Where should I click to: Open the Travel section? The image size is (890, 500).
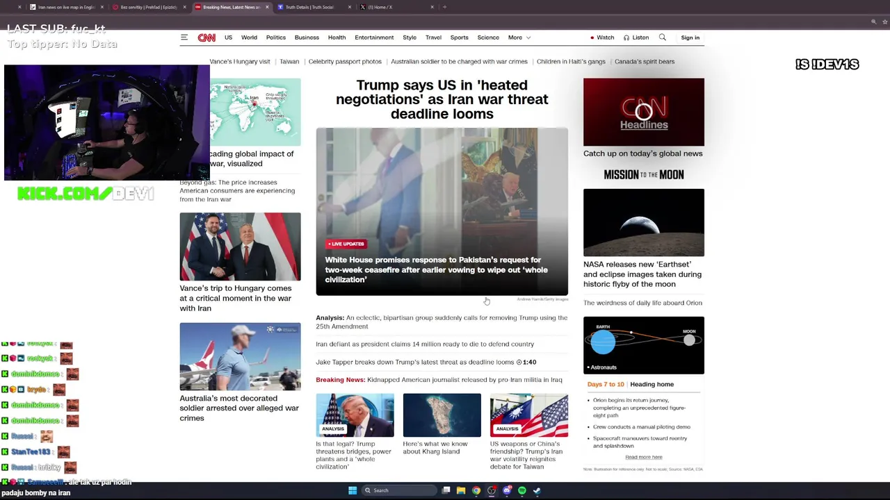pos(433,37)
